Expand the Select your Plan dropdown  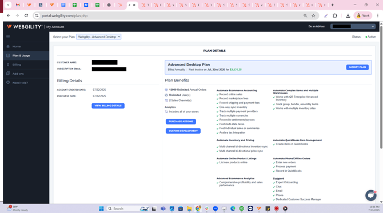(99, 37)
